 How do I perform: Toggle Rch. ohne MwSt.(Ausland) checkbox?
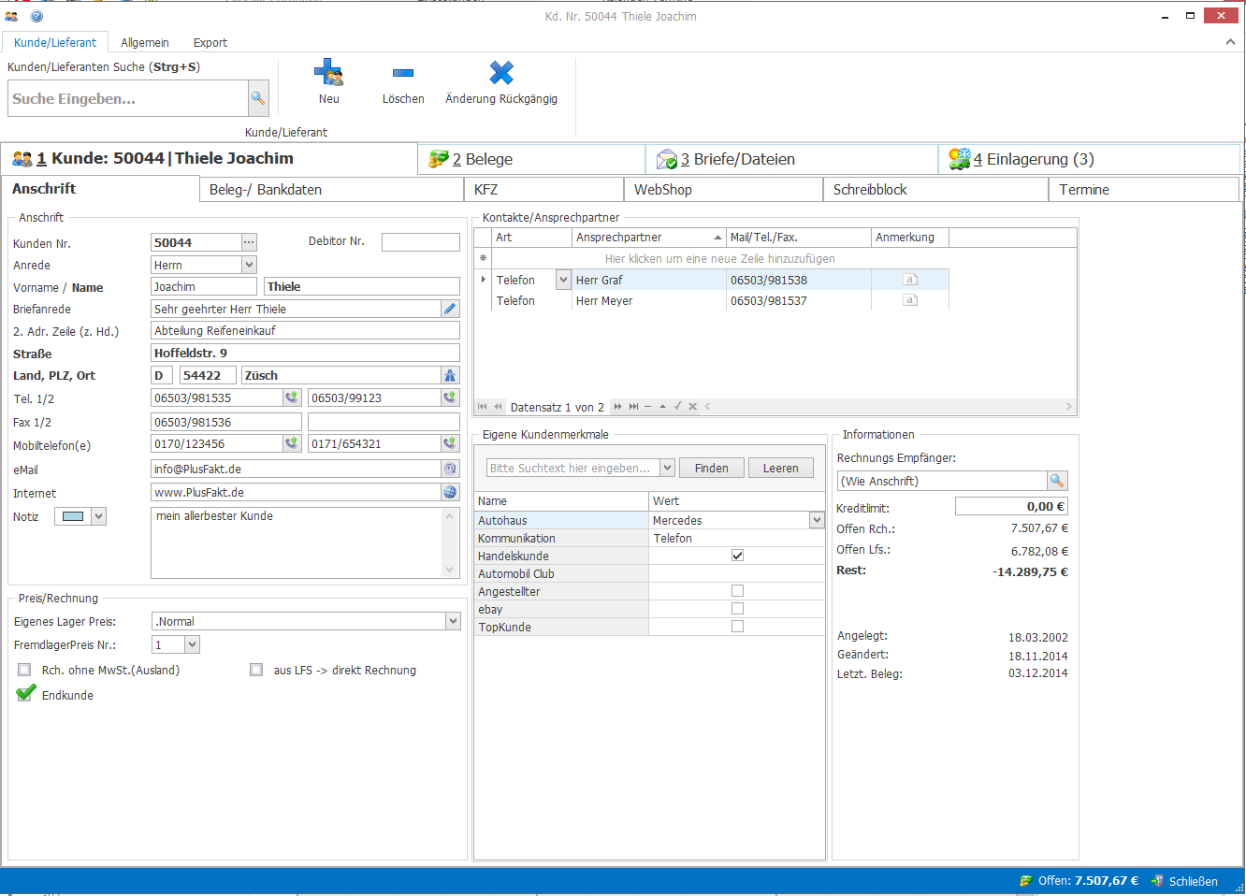point(24,670)
